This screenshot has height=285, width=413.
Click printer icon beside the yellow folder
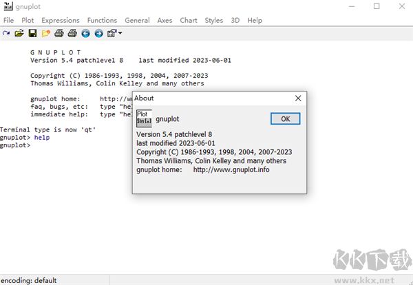[x=59, y=34]
